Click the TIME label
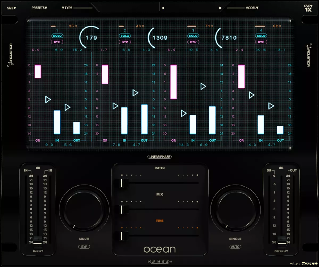Viewport: 319px width, 267px height. click(160, 221)
